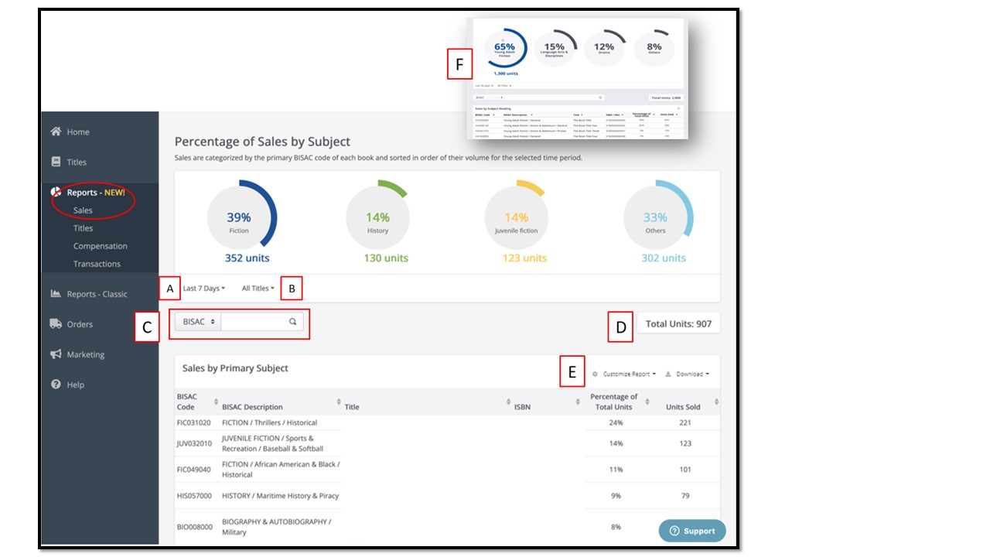Sort by BISAC Description column arrows
This screenshot has width=990, height=557.
click(x=339, y=402)
